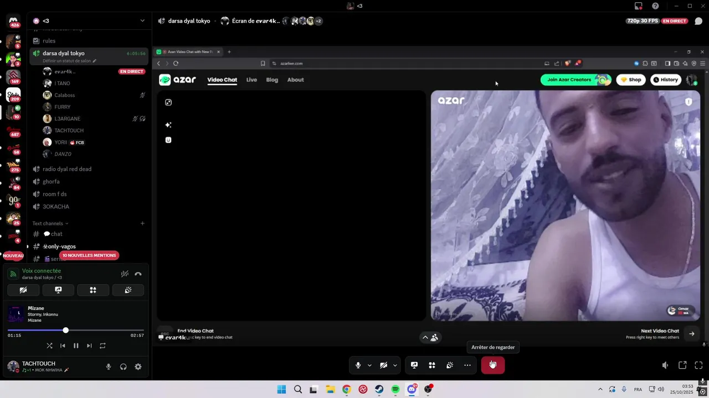The height and width of the screenshot is (398, 709).
Task: Turn on camera in voice panel
Action: click(x=23, y=290)
